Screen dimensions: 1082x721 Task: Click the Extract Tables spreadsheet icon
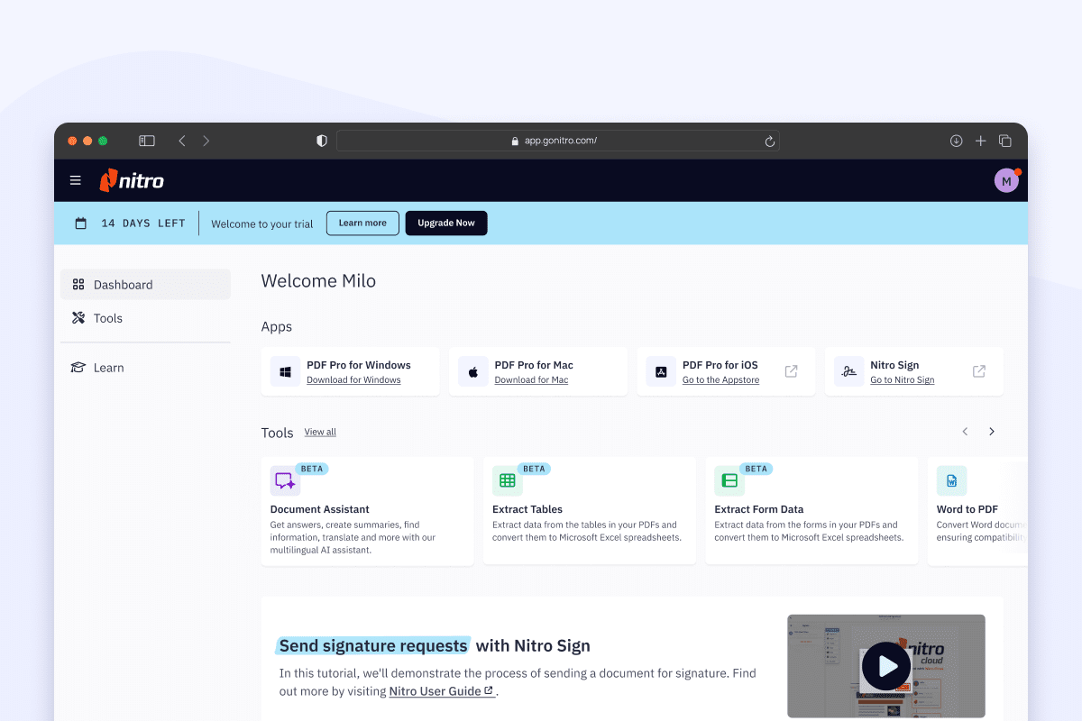[x=507, y=480]
